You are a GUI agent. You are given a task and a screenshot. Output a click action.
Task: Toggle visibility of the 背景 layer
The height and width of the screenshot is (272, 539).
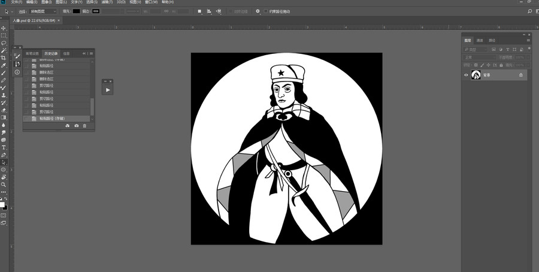(x=466, y=75)
